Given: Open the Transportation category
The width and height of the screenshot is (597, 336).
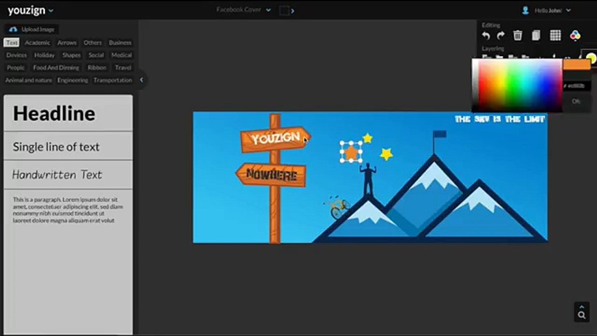Looking at the screenshot, I should tap(112, 80).
